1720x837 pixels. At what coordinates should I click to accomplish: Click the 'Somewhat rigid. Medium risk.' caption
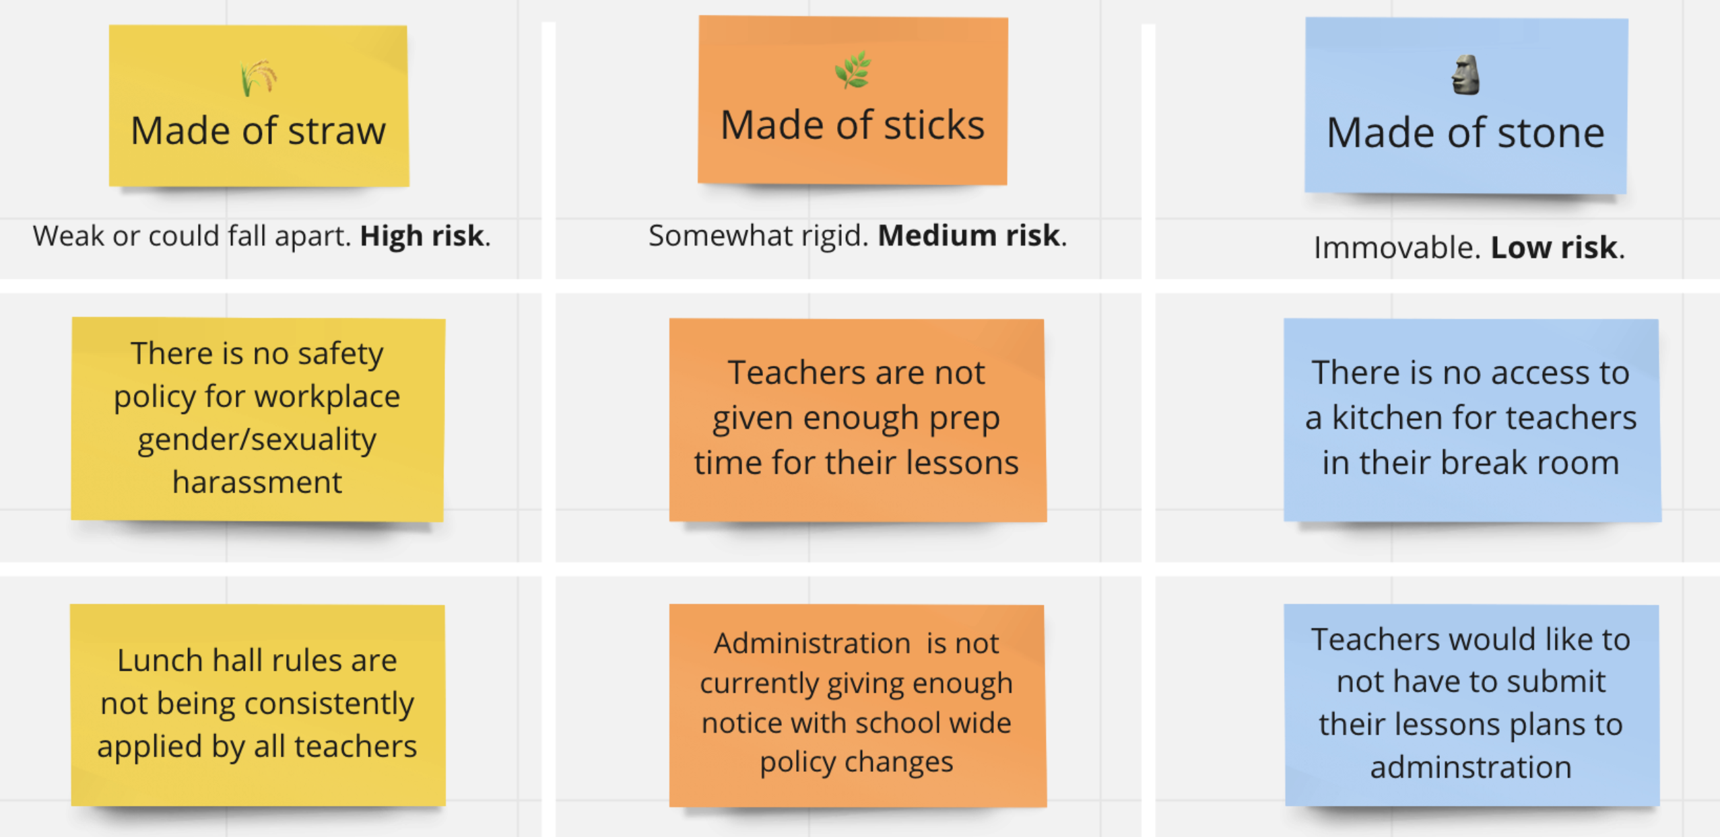pyautogui.click(x=857, y=235)
